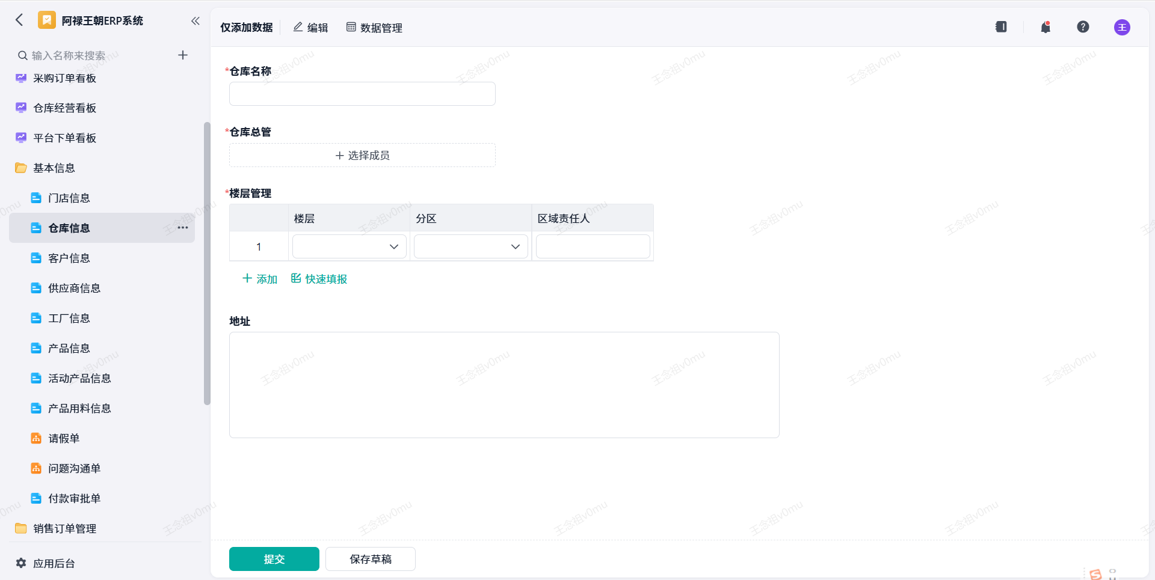The image size is (1155, 580).
Task: Click the 供应商信息 form icon
Action: tap(36, 288)
